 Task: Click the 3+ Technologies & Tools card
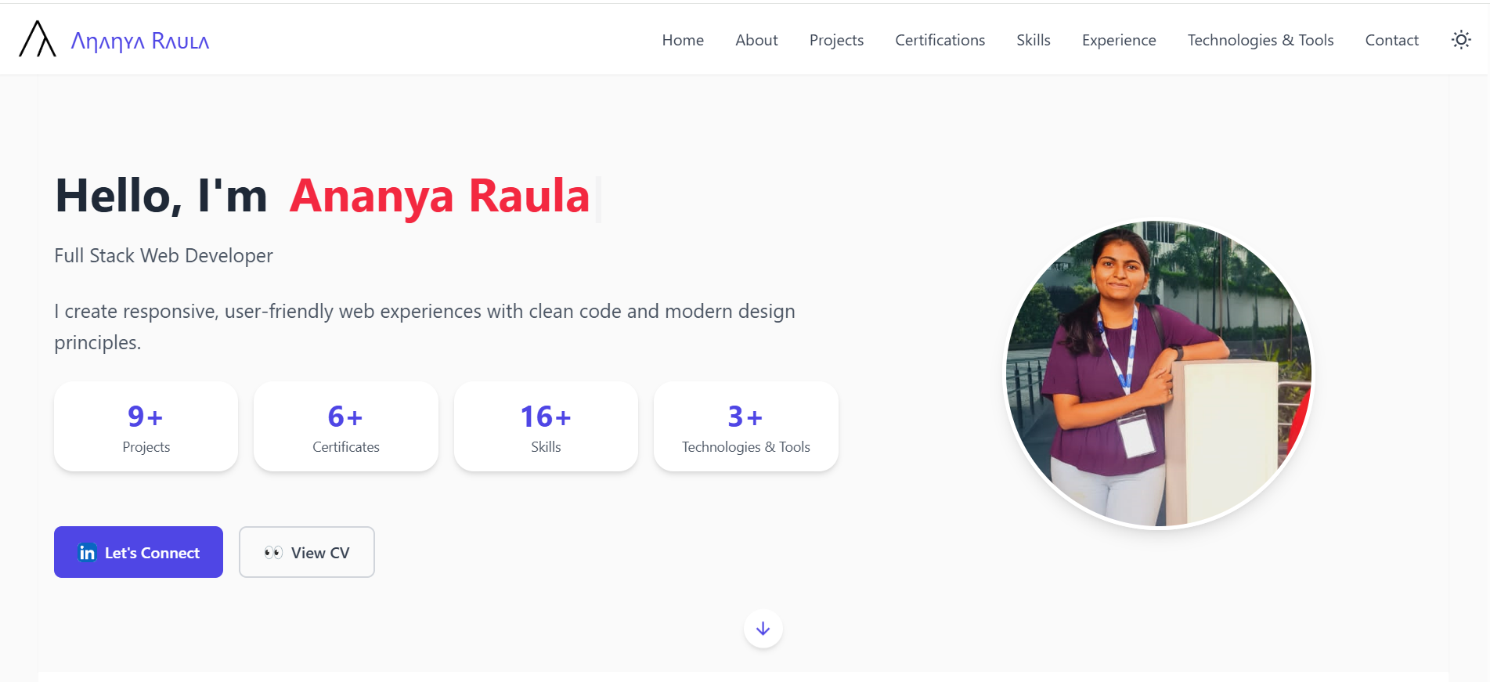click(x=746, y=427)
